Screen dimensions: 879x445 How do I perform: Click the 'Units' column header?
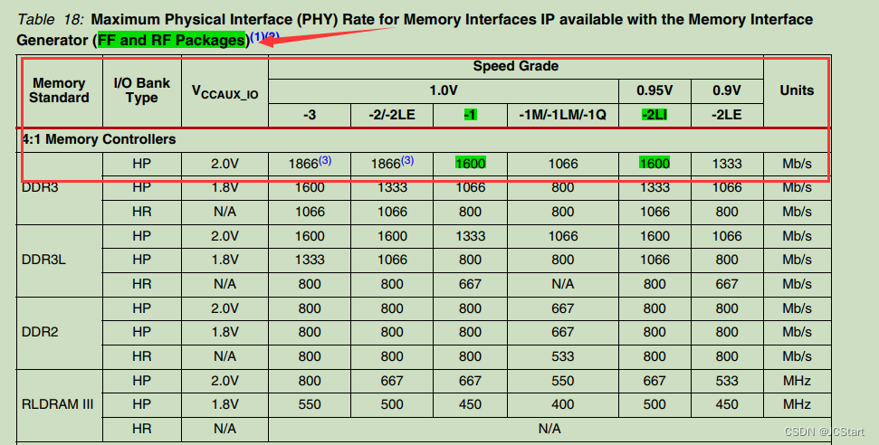[x=798, y=90]
